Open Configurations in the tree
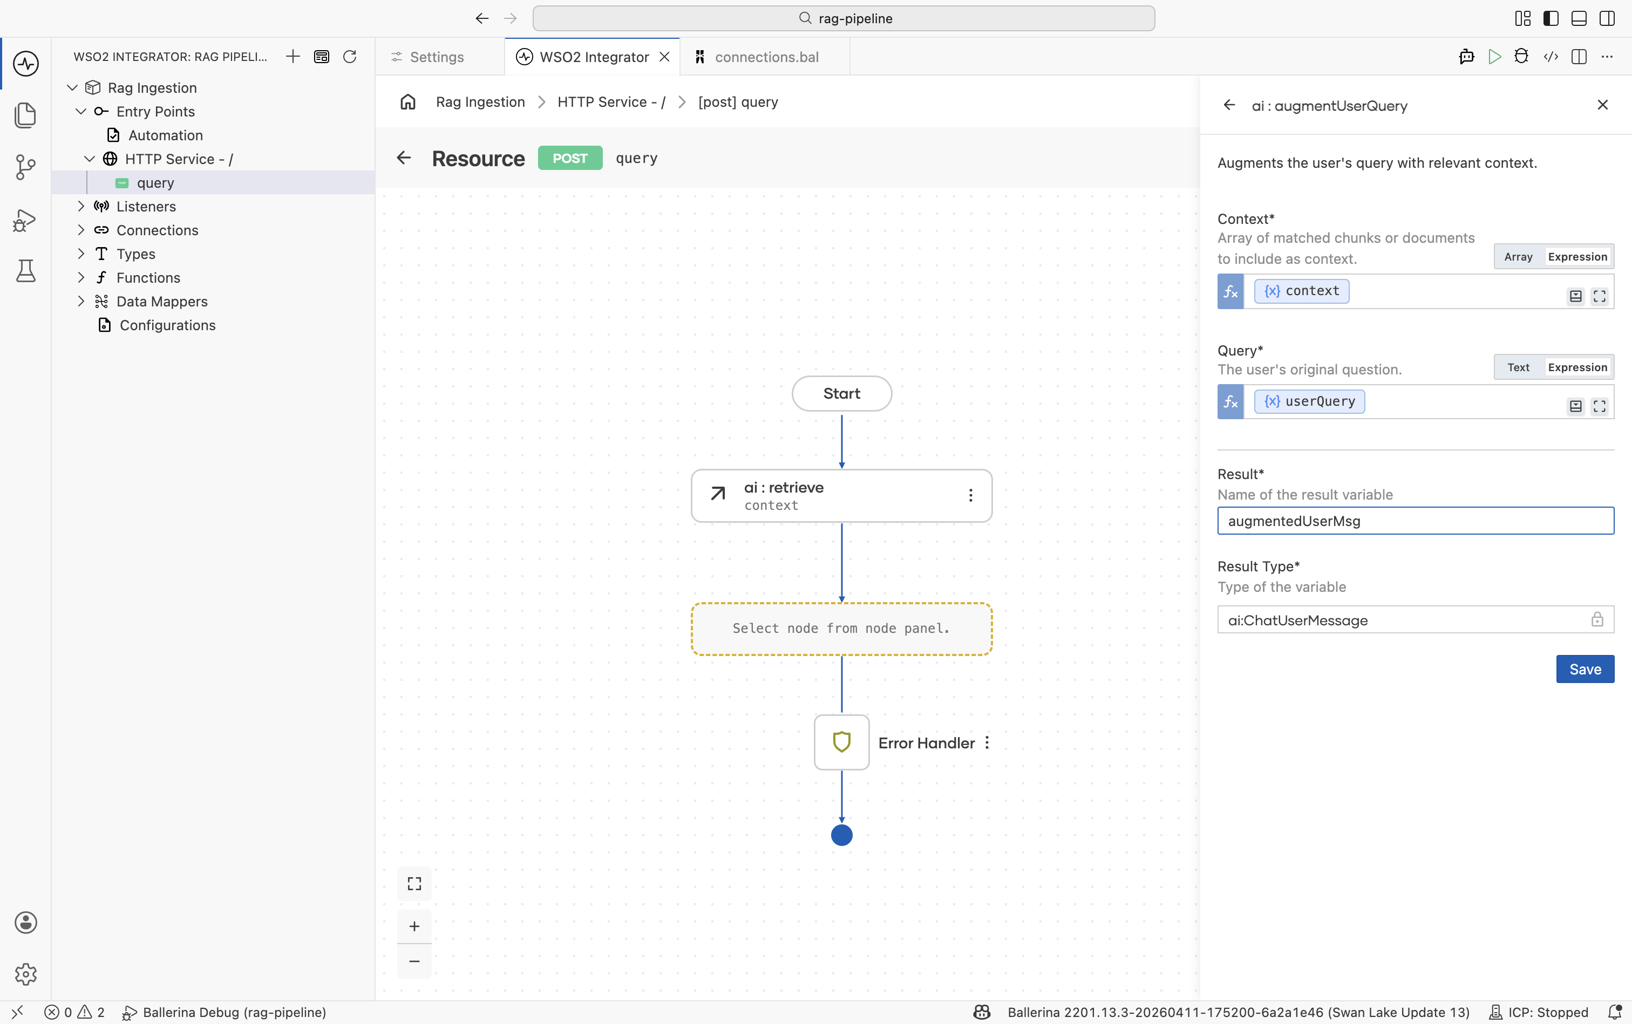Viewport: 1632px width, 1024px height. (x=167, y=325)
